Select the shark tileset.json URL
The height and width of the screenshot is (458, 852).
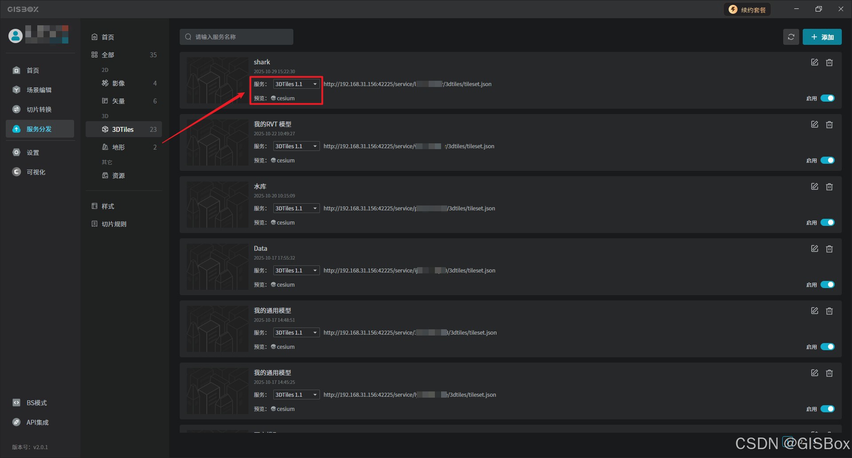[x=407, y=84]
